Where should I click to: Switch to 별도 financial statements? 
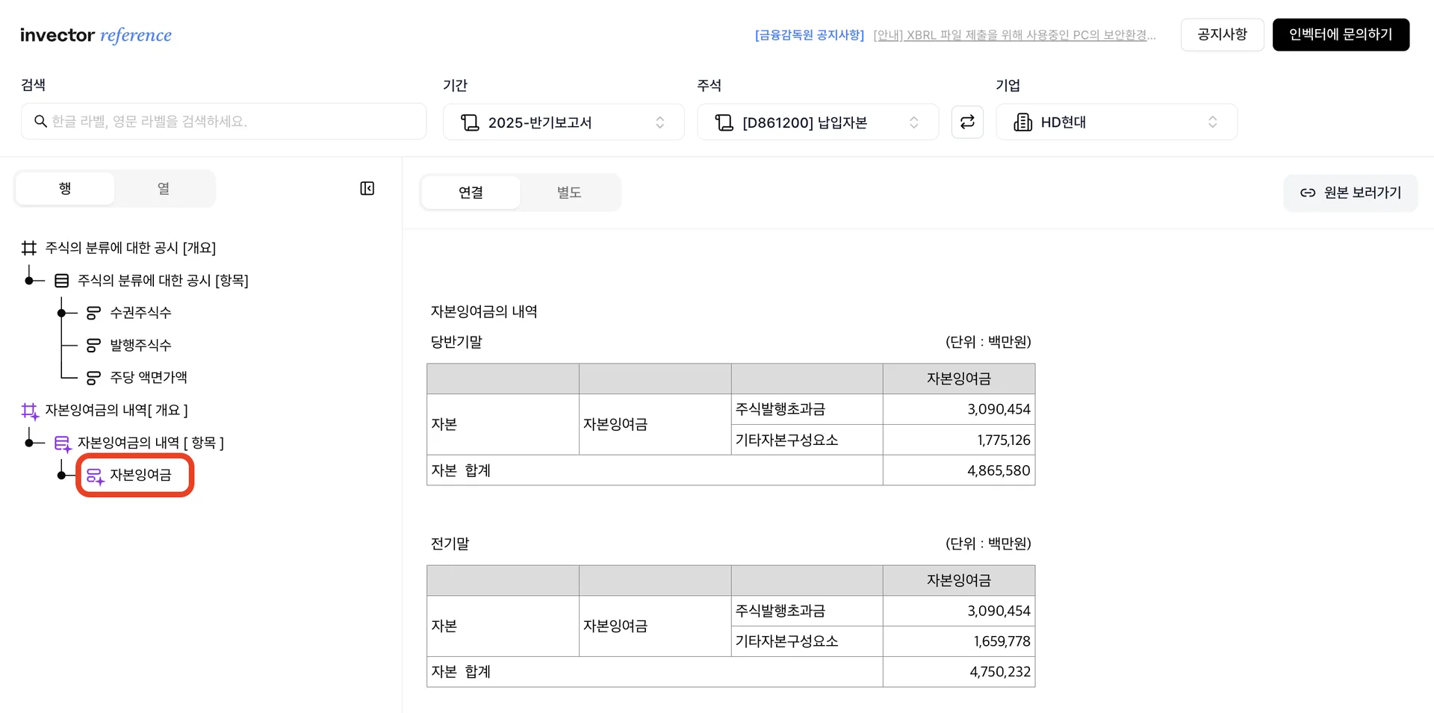pyautogui.click(x=569, y=193)
